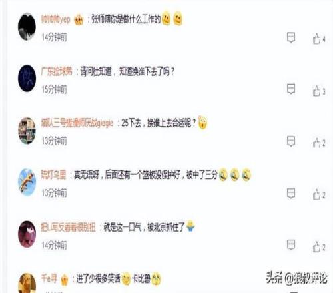Click username '千e寻'
The height and width of the screenshot is (293, 333).
pyautogui.click(x=49, y=278)
